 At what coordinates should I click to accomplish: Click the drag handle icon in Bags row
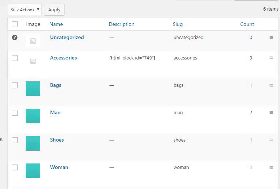point(271,85)
